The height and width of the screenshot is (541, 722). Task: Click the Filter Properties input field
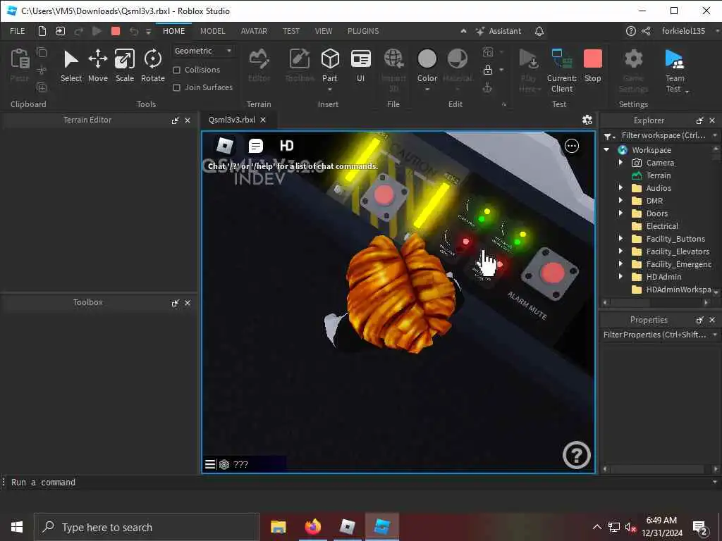click(x=655, y=335)
